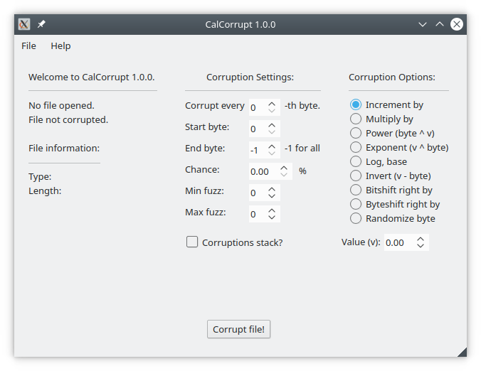
Task: Enable the Corruptions stack checkbox
Action: [192, 242]
